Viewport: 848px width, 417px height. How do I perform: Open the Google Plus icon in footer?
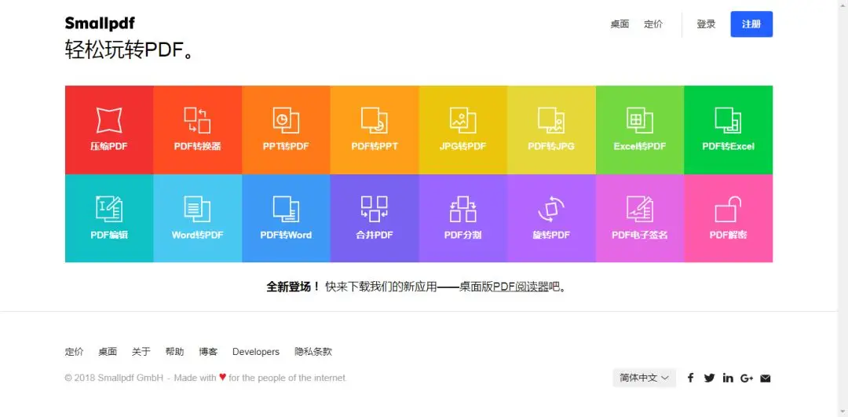[x=747, y=378]
